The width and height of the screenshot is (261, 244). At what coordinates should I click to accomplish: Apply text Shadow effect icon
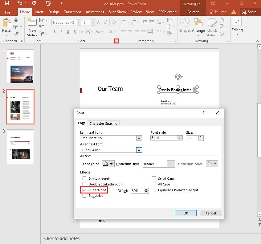click(x=75, y=32)
